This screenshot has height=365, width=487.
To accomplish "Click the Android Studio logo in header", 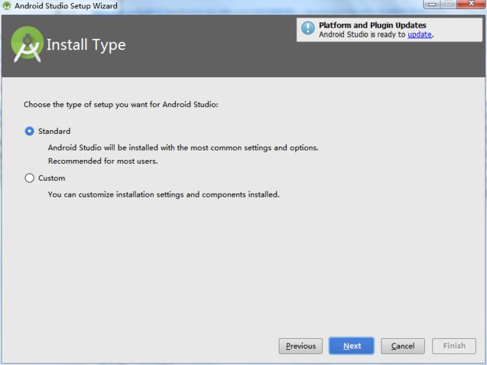I will coord(27,44).
